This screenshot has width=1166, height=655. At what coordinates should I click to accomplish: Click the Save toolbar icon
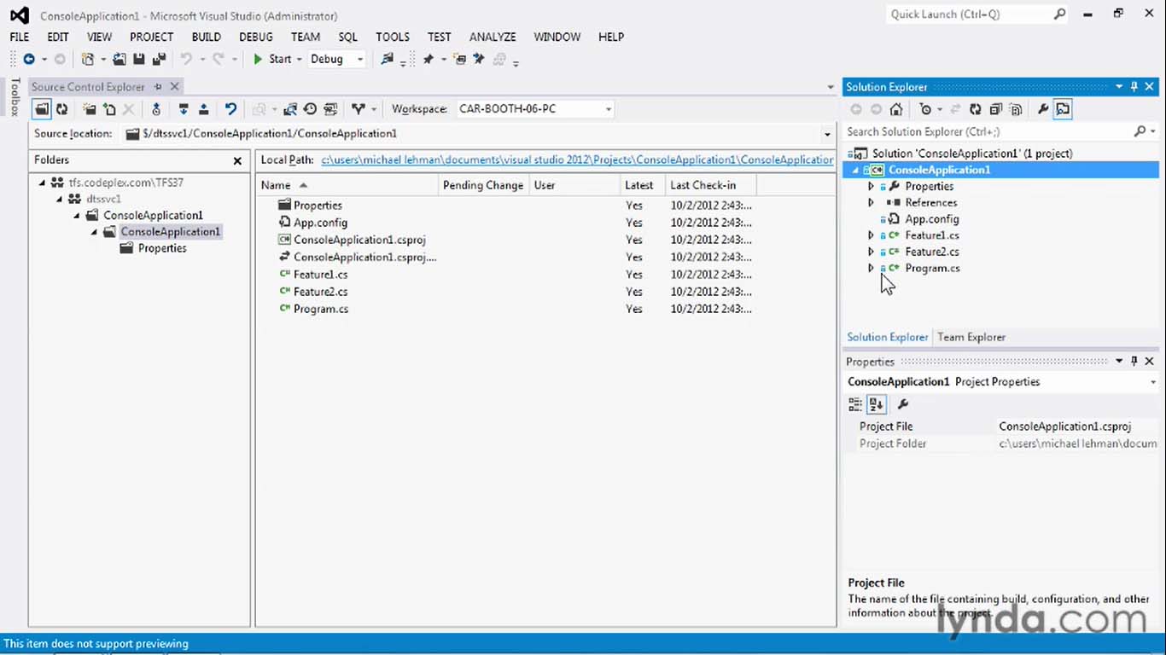pyautogui.click(x=139, y=59)
